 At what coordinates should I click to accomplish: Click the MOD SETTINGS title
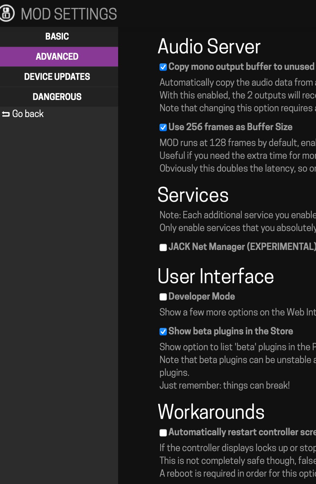click(x=69, y=14)
